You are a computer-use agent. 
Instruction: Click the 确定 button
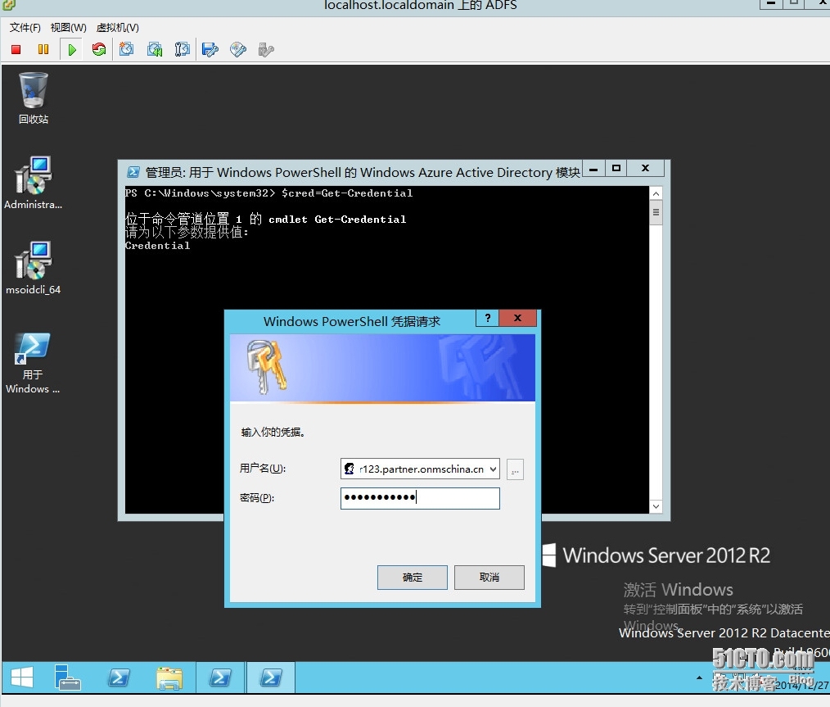[x=413, y=578]
